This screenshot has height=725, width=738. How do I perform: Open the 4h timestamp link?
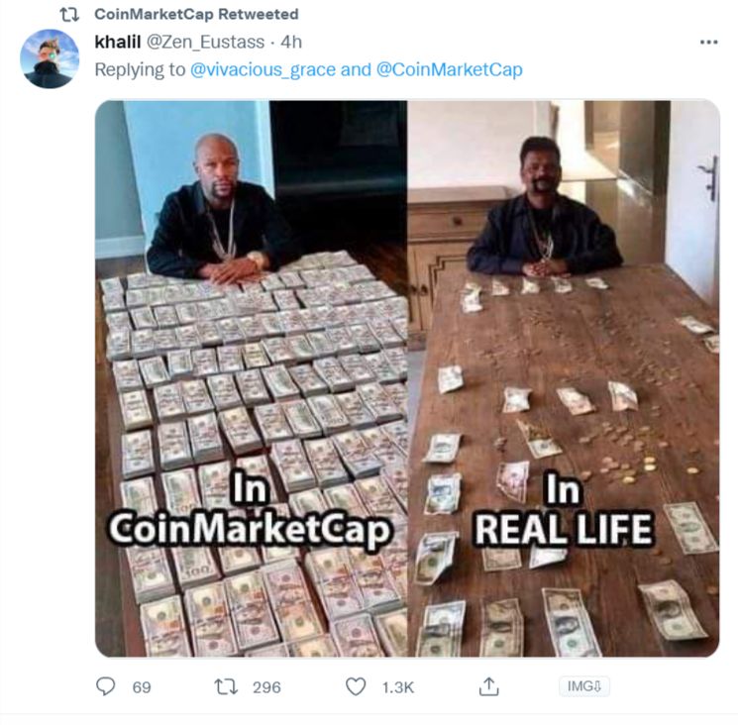pyautogui.click(x=291, y=42)
